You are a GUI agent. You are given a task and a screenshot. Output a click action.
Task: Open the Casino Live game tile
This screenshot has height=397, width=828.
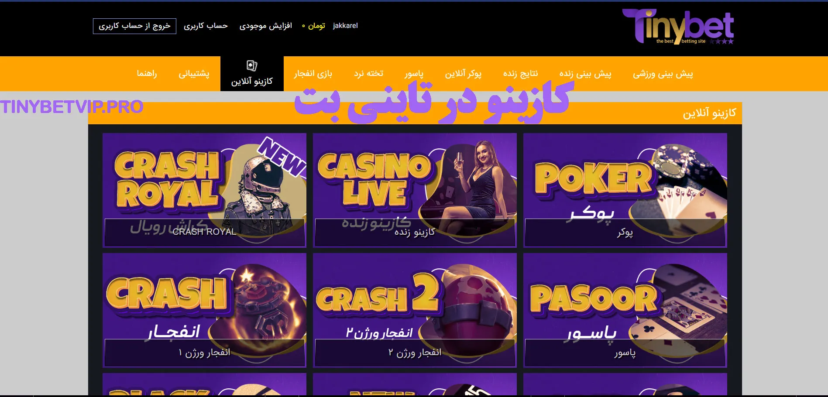coord(415,190)
